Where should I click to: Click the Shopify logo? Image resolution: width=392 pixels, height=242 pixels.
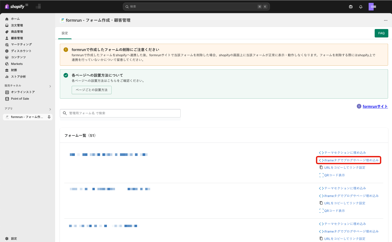[15, 7]
